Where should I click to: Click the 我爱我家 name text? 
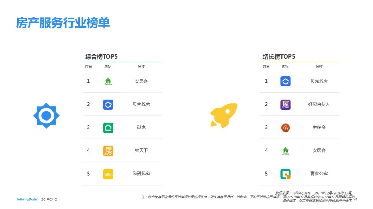(x=141, y=174)
